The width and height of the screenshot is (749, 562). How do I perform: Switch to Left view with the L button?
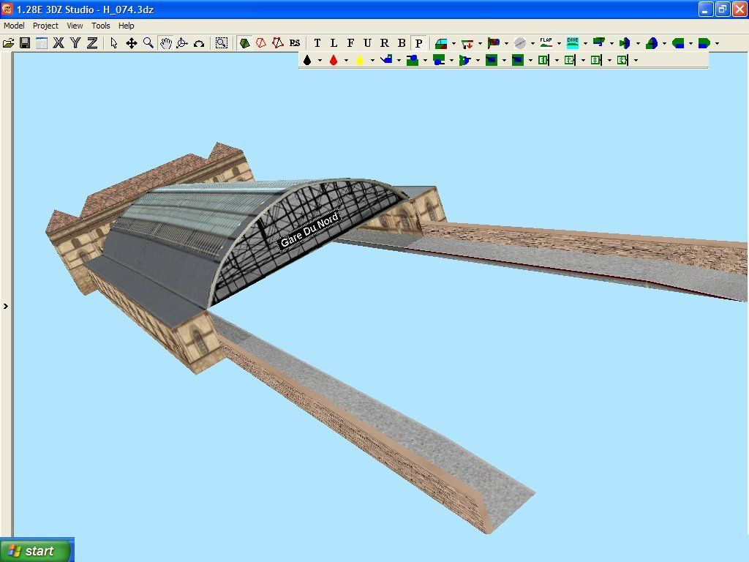(x=334, y=43)
